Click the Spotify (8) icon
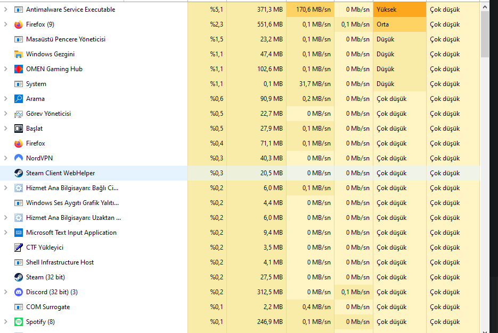The image size is (498, 333). (19, 322)
